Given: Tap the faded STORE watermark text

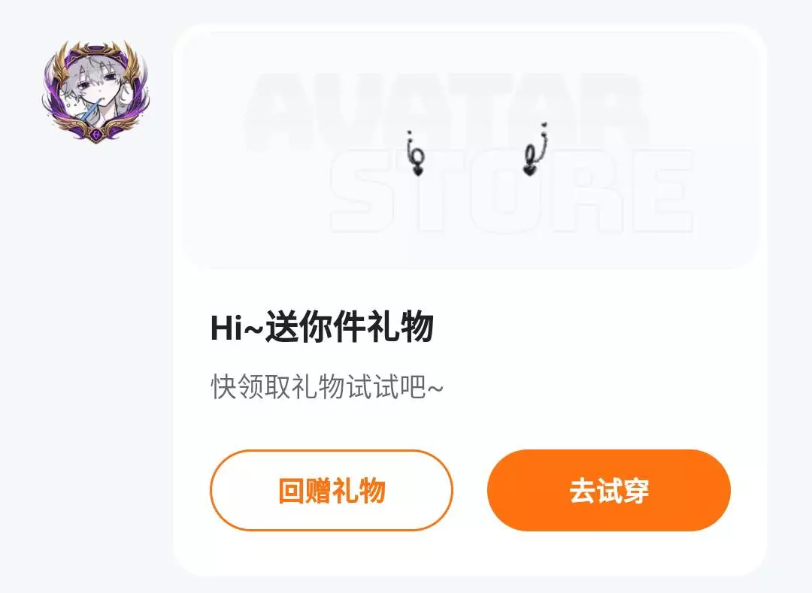Looking at the screenshot, I should point(512,190).
